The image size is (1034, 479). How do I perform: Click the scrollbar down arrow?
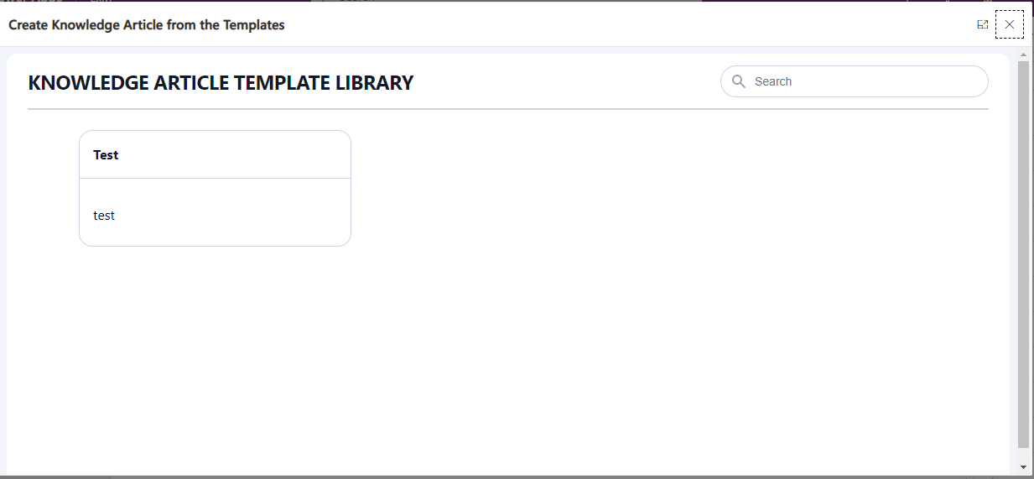pyautogui.click(x=1023, y=466)
